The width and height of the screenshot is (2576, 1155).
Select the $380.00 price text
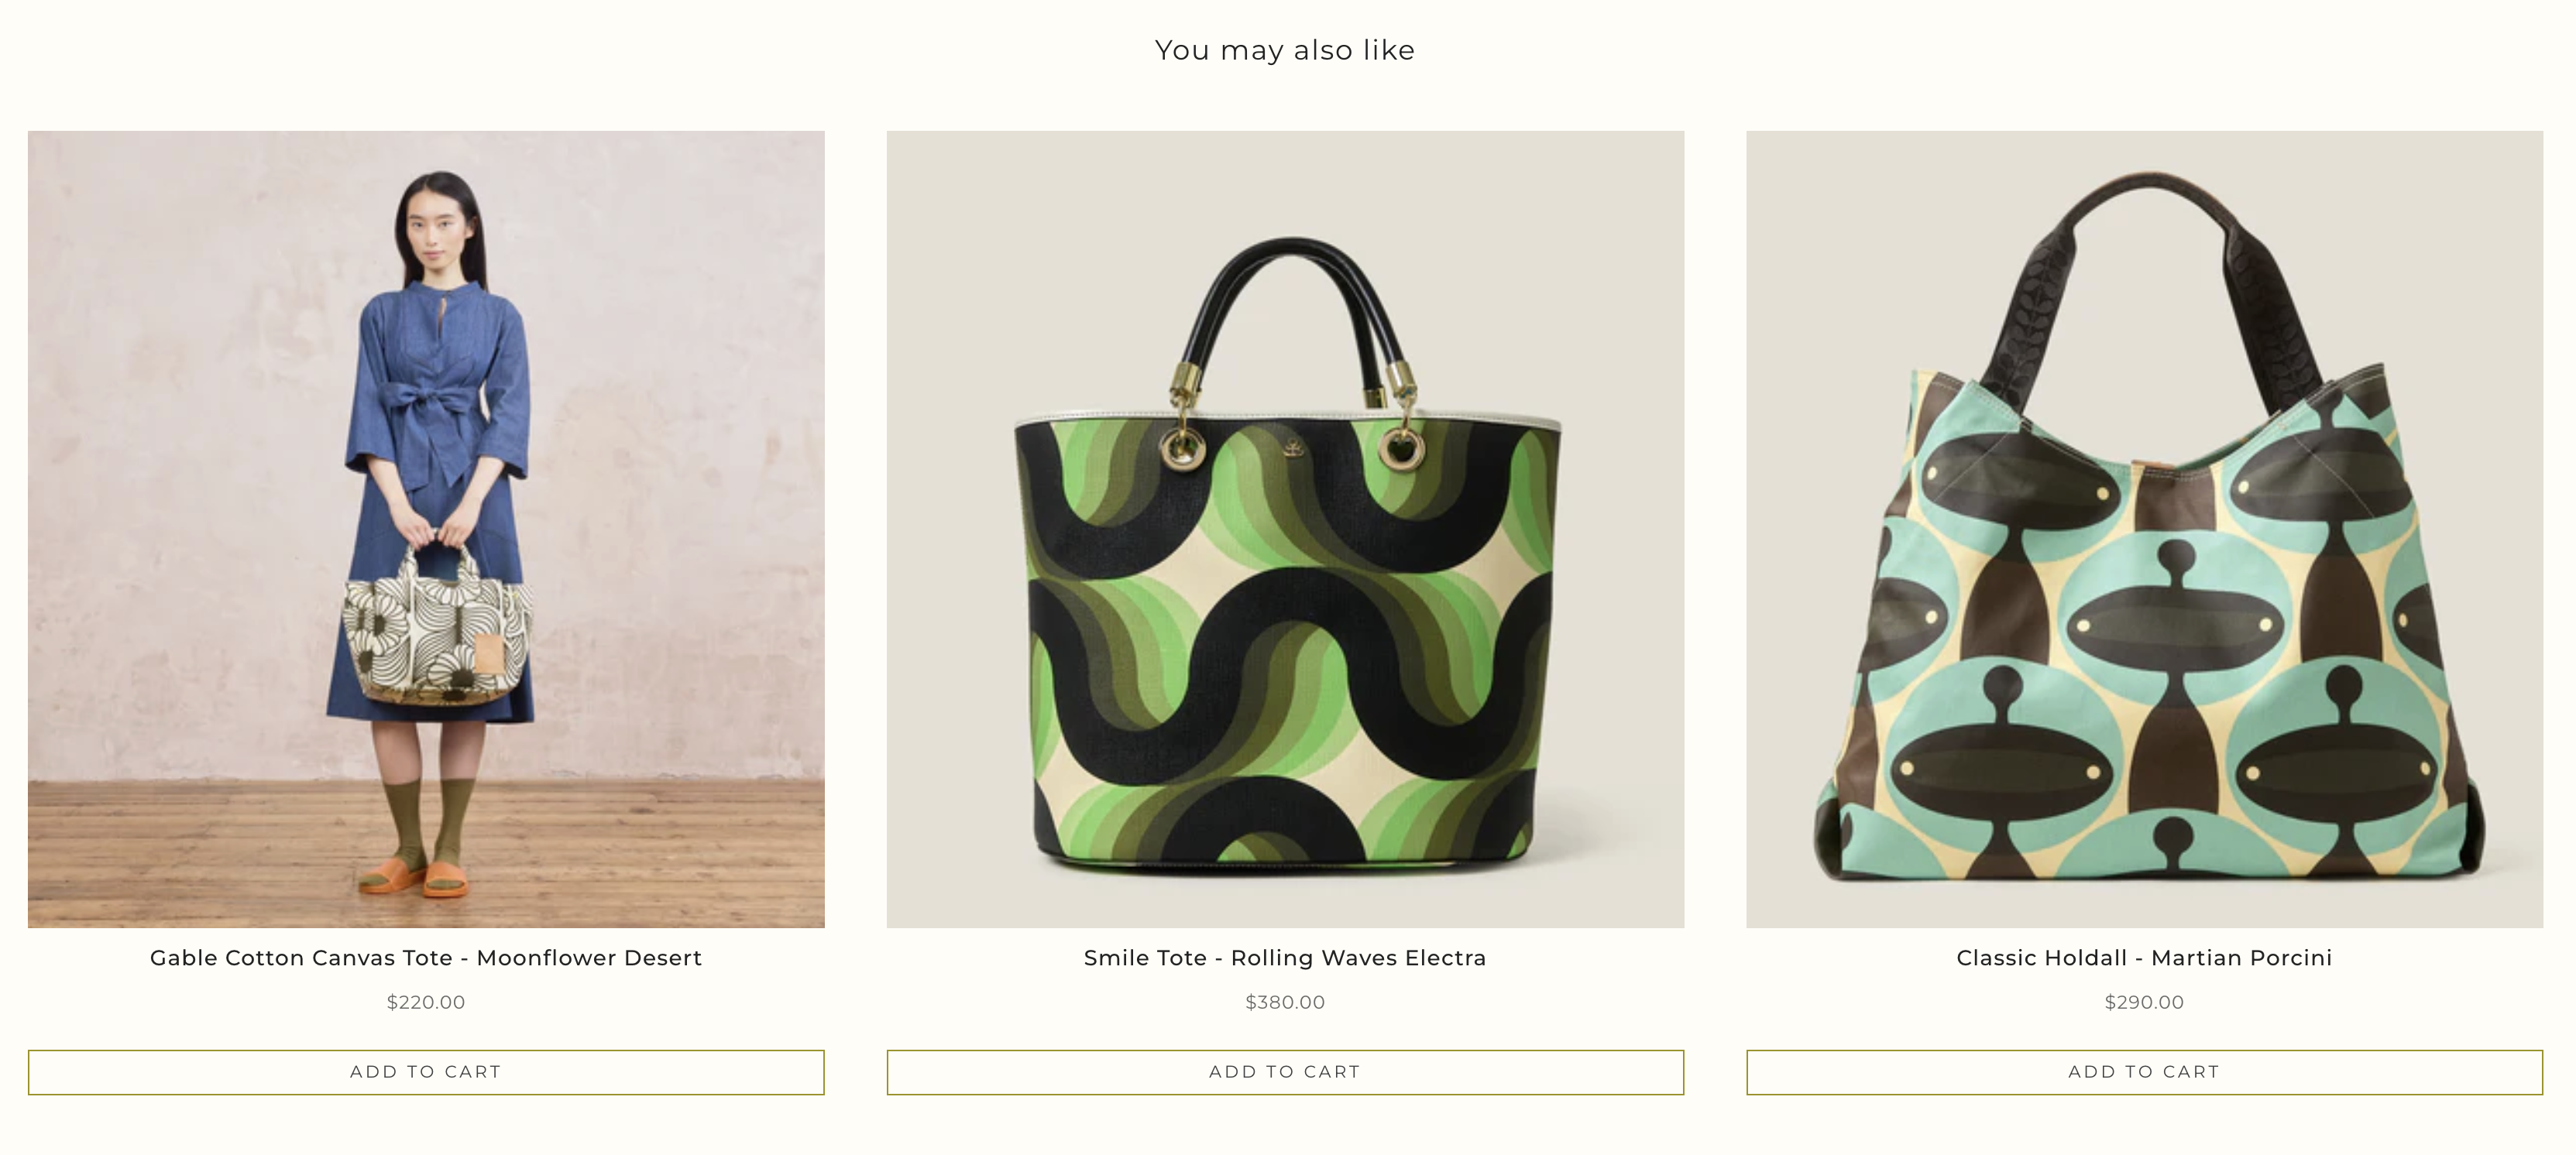1285,1002
